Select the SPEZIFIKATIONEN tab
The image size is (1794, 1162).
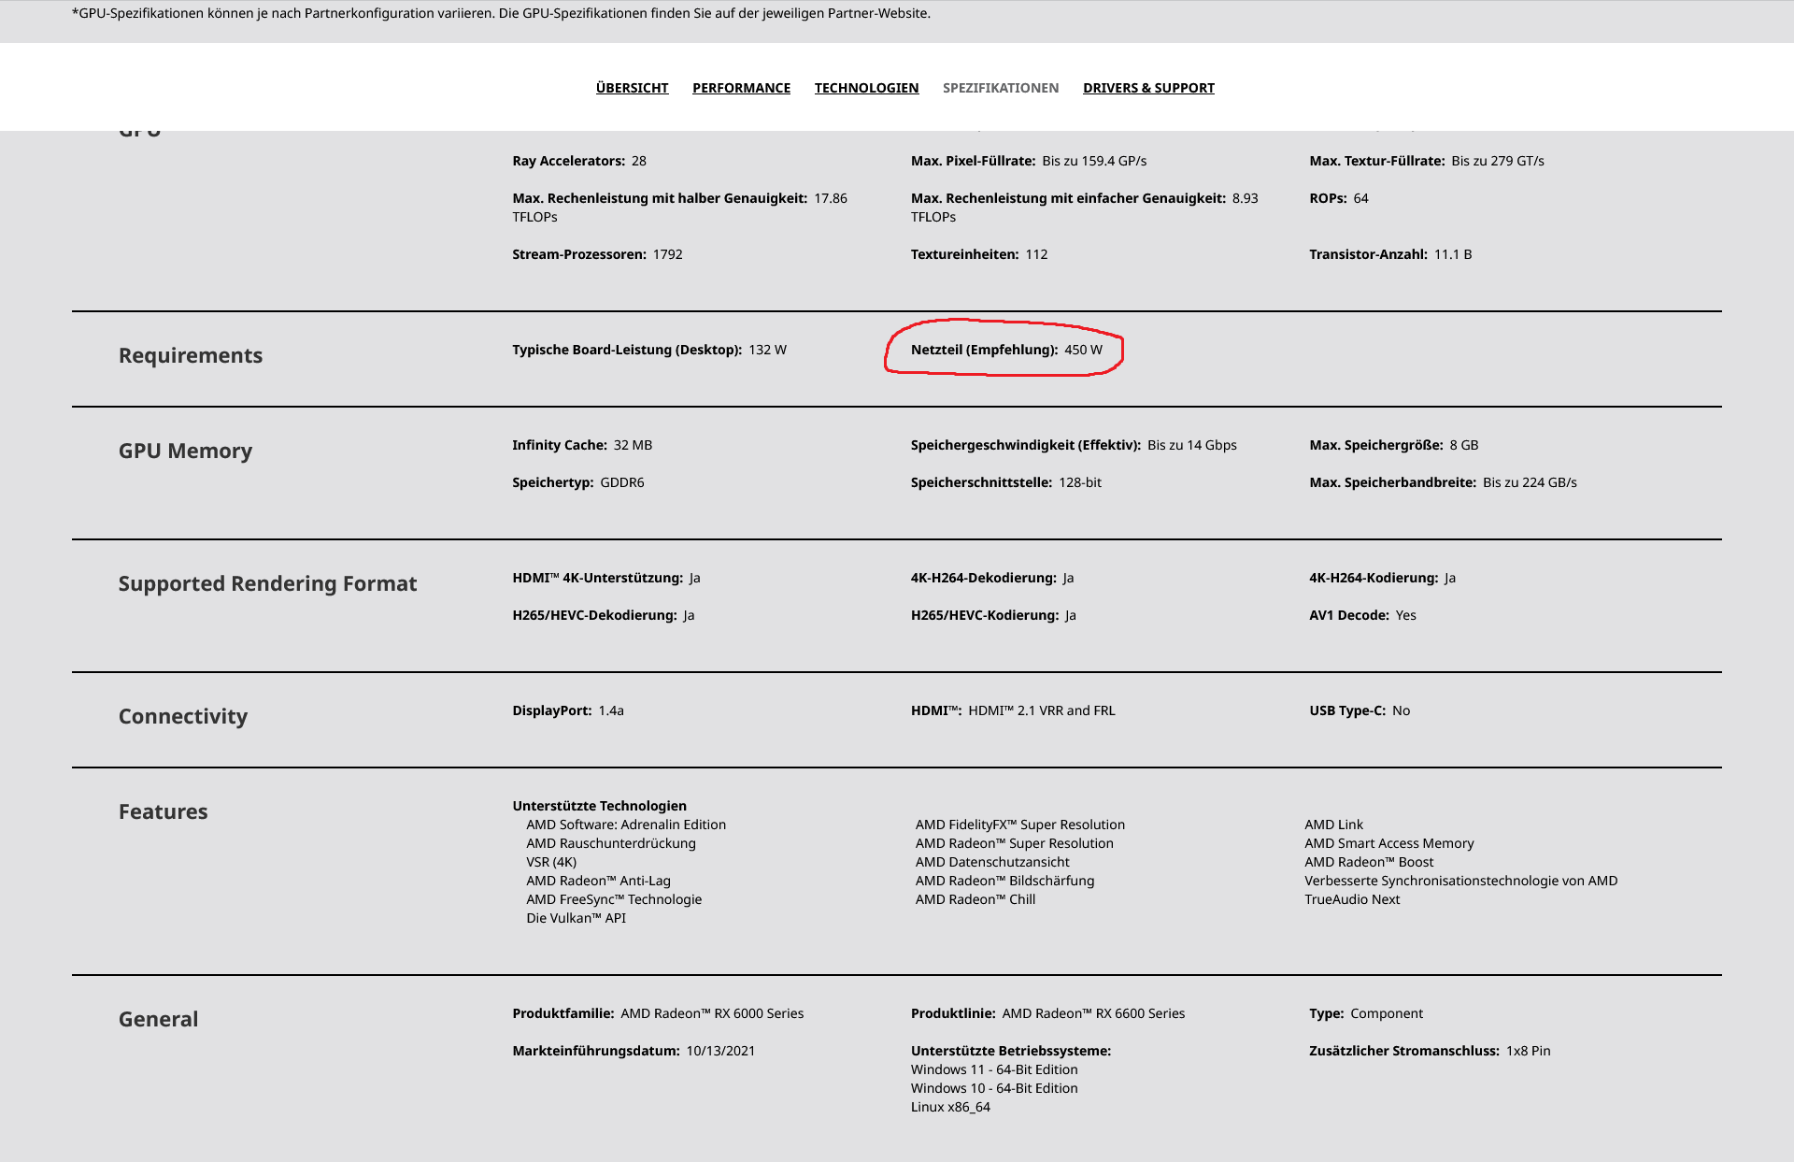point(1000,88)
